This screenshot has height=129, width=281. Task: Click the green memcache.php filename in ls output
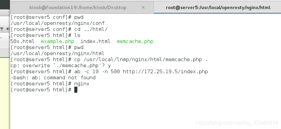coord(135,41)
